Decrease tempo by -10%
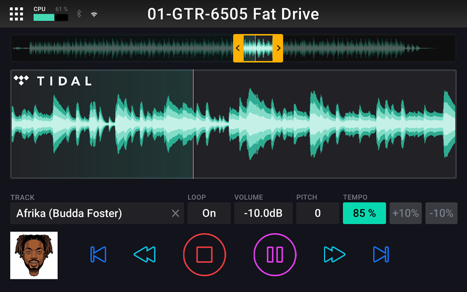 pyautogui.click(x=441, y=213)
